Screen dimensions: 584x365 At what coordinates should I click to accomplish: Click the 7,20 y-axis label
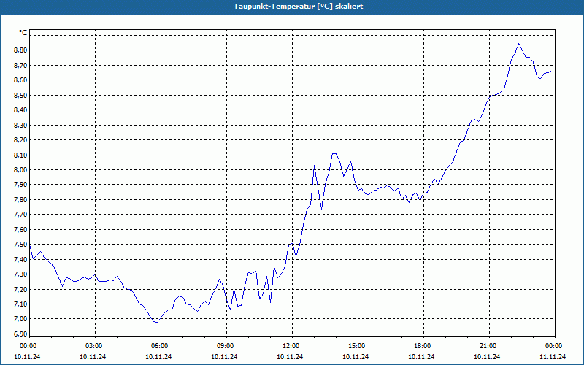coord(20,289)
